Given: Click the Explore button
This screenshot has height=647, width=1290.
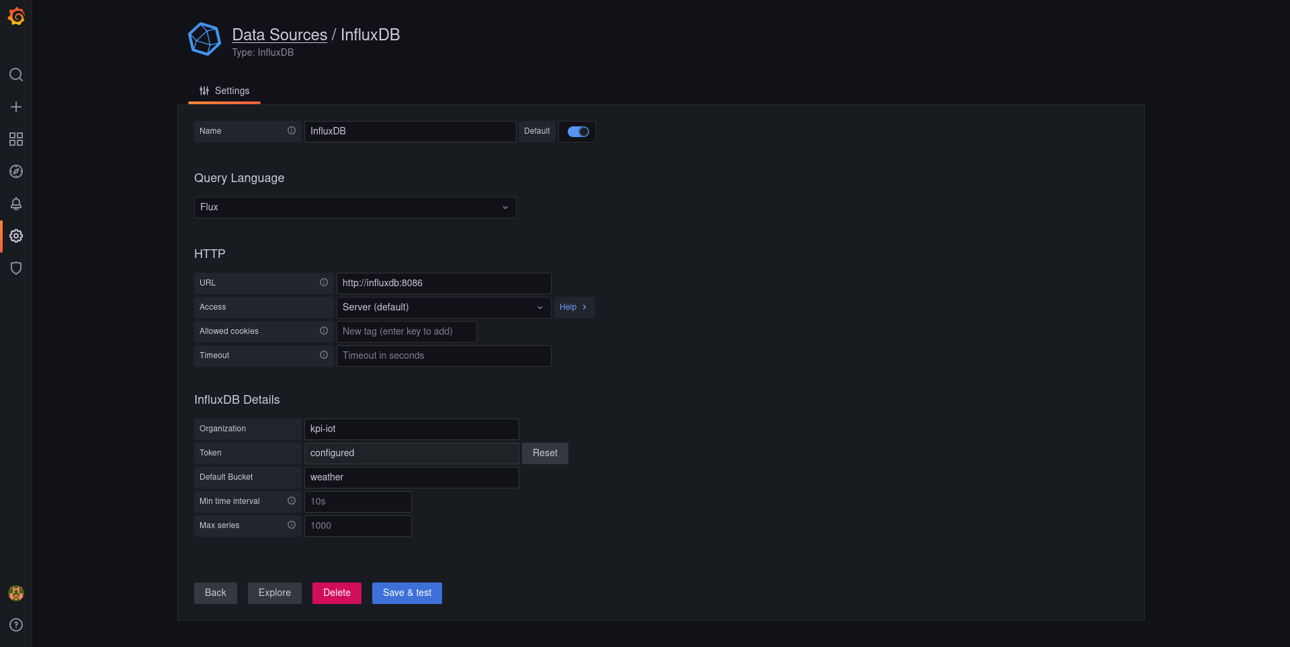Looking at the screenshot, I should pyautogui.click(x=275, y=593).
